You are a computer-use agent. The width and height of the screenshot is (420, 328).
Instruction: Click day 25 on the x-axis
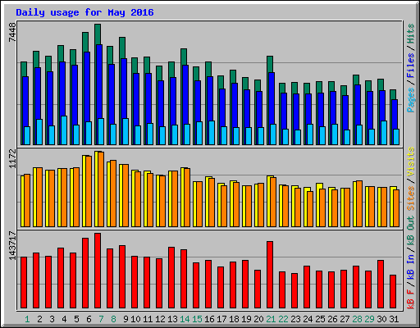[320, 319]
